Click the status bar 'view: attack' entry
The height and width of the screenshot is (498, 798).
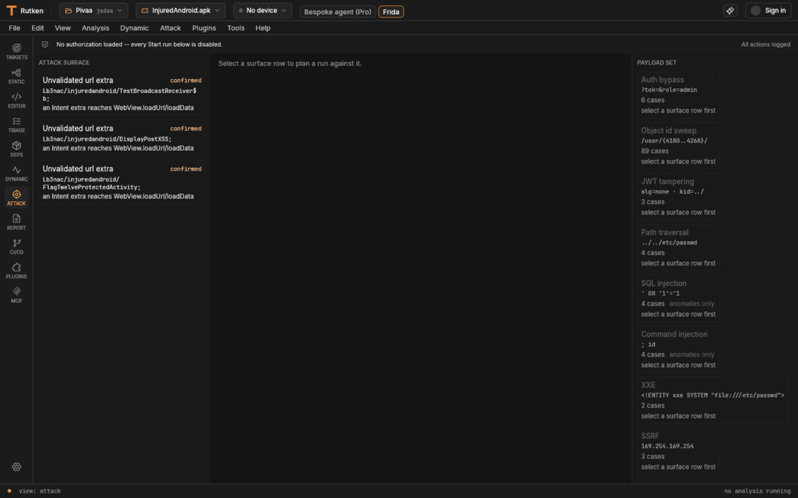point(40,491)
